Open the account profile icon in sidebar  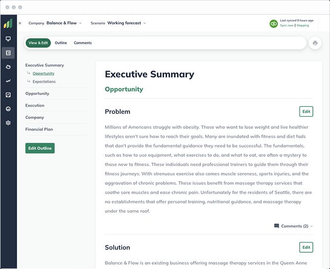point(8,109)
